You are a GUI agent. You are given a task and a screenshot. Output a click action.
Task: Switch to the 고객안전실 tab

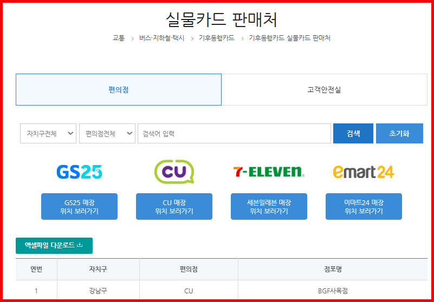click(324, 90)
